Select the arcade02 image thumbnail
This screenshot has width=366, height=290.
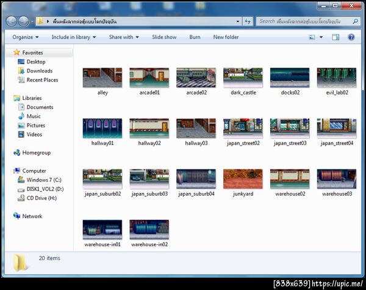[x=196, y=77]
